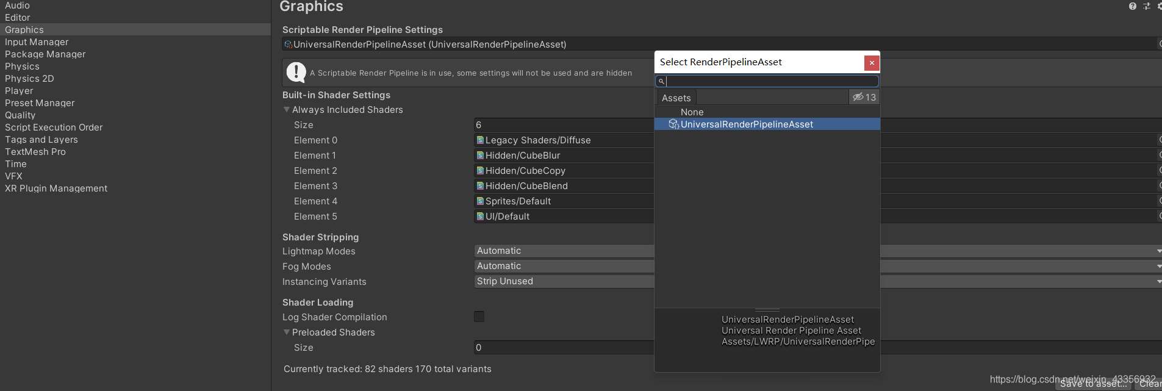Click the search magnifier icon in picker
The image size is (1162, 391).
click(x=661, y=81)
